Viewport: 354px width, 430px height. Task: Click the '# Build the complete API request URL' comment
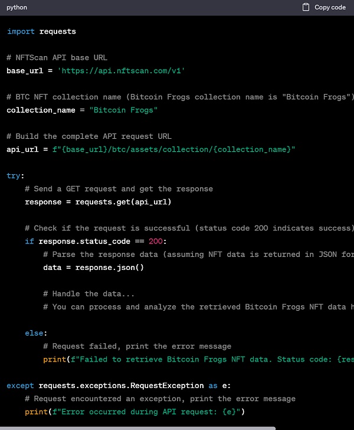click(x=89, y=136)
